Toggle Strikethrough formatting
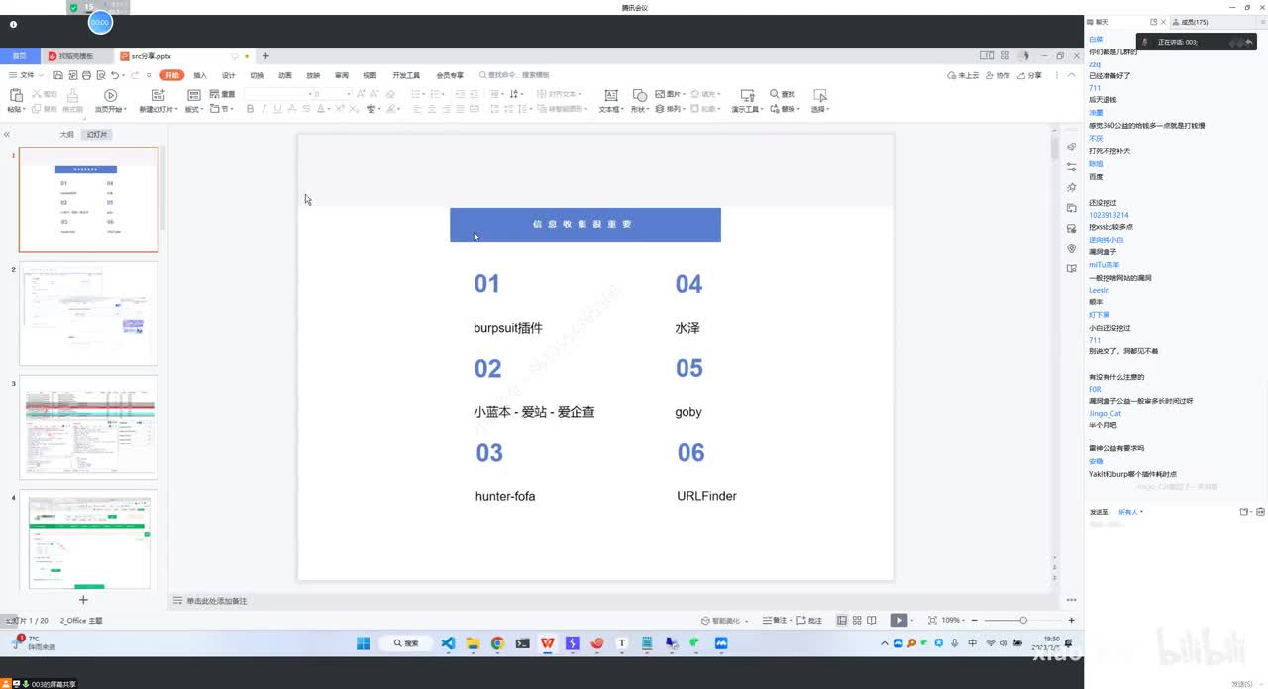This screenshot has width=1268, height=689. (305, 109)
